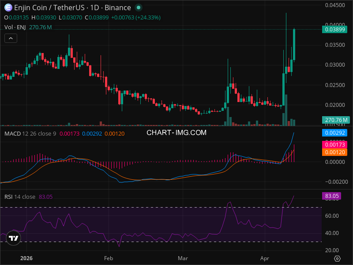Click the blue 0.00292 MACD value tag
Image resolution: width=353 pixels, height=265 pixels.
334,133
